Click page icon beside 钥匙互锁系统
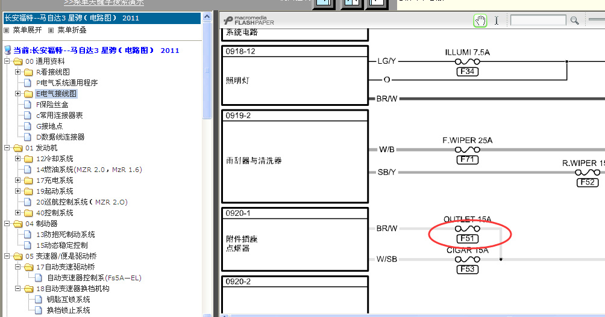 (39, 300)
